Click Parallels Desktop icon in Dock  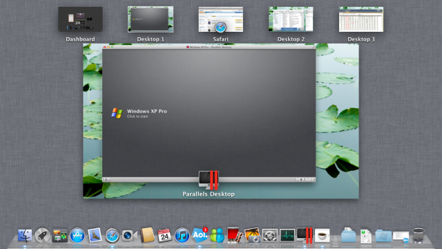click(305, 235)
